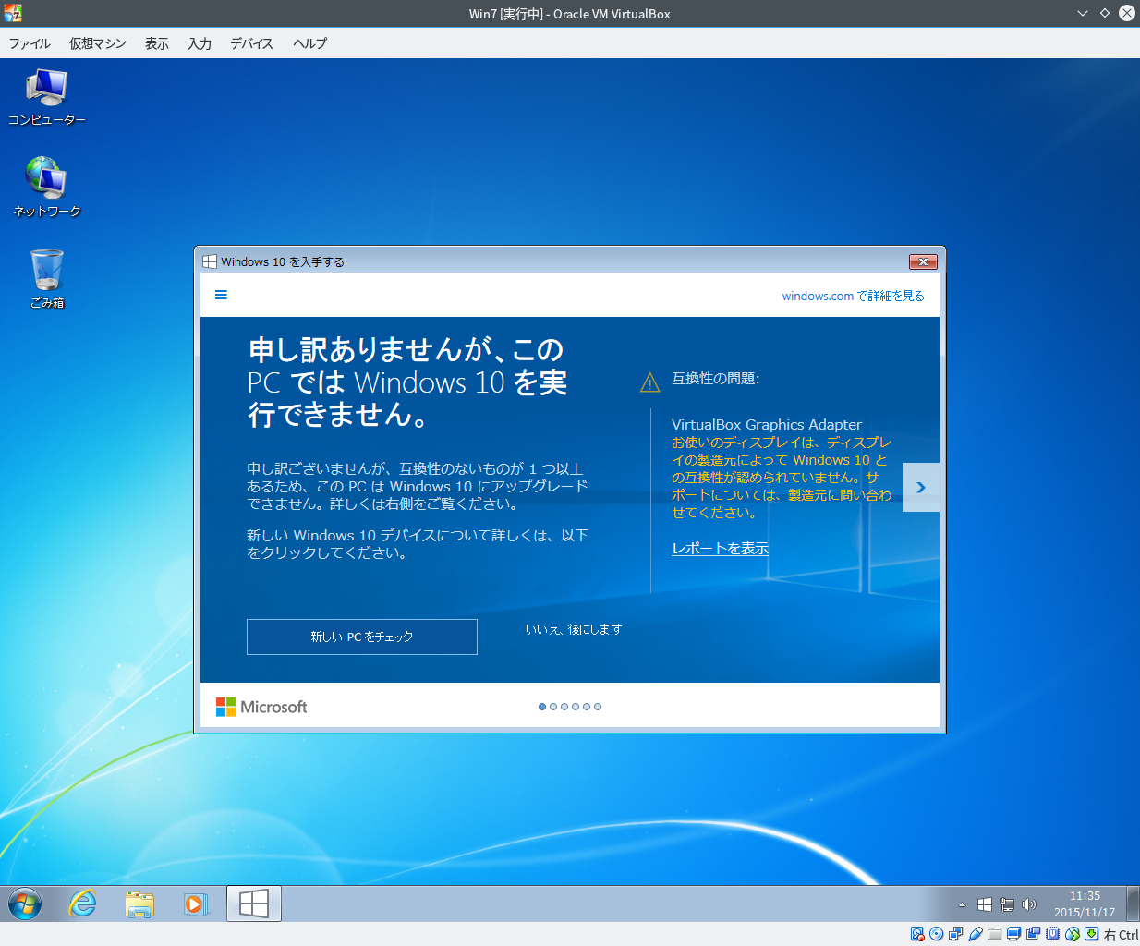Select the first page indicator dot
This screenshot has width=1140, height=946.
pyautogui.click(x=542, y=707)
